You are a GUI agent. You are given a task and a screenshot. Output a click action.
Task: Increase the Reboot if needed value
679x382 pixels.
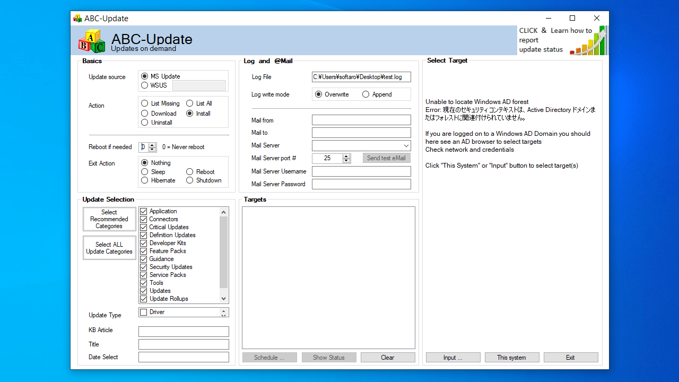pos(152,145)
